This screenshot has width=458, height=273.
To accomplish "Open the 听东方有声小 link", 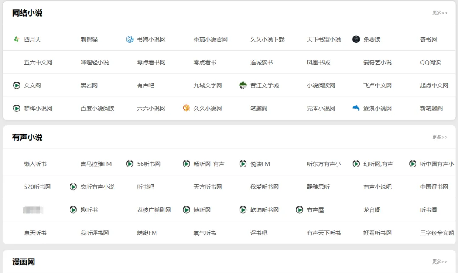I will (324, 164).
